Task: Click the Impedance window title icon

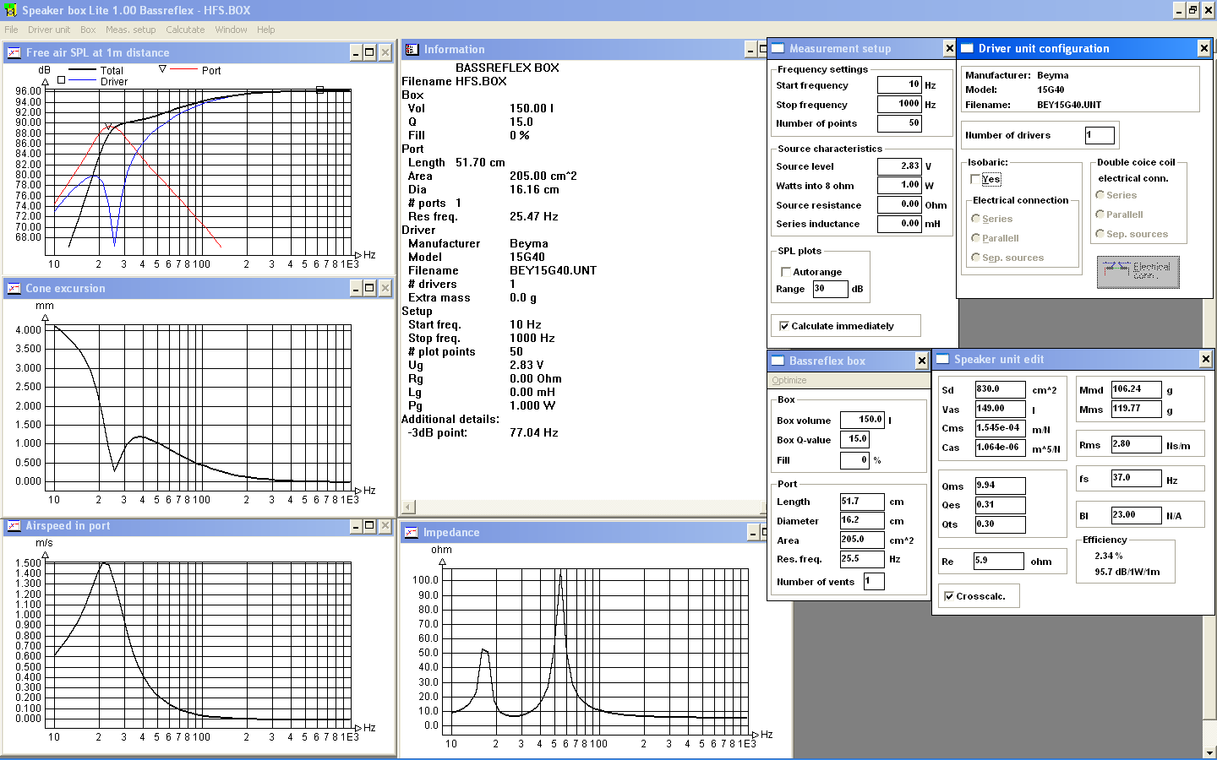Action: 412,533
